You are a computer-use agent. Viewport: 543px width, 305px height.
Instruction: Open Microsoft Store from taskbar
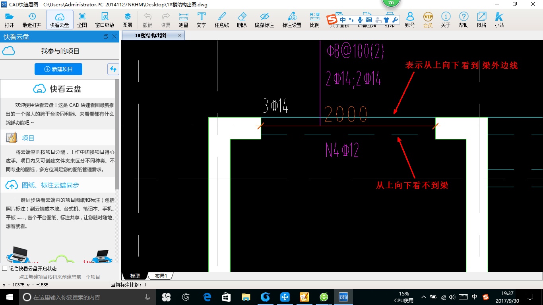tap(226, 297)
